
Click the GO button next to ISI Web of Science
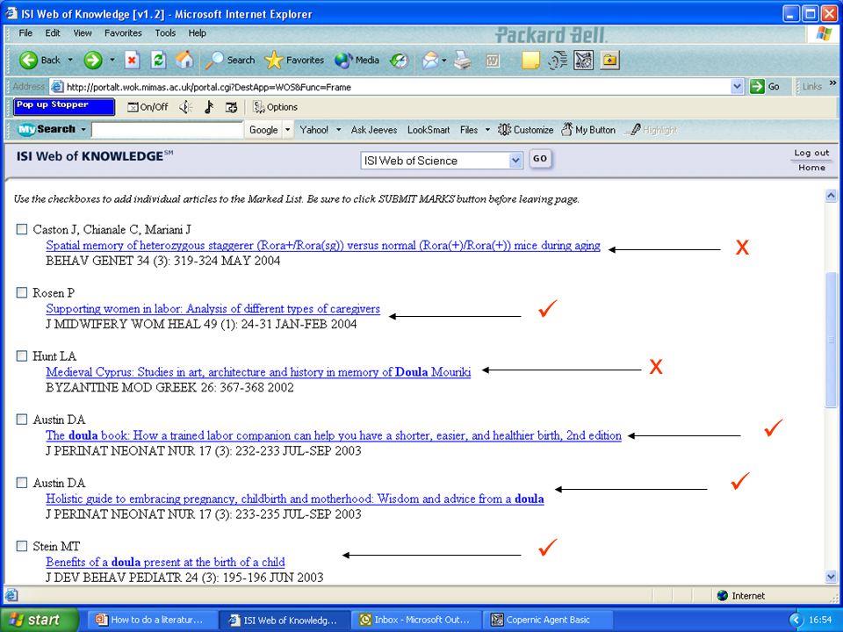[x=540, y=159]
